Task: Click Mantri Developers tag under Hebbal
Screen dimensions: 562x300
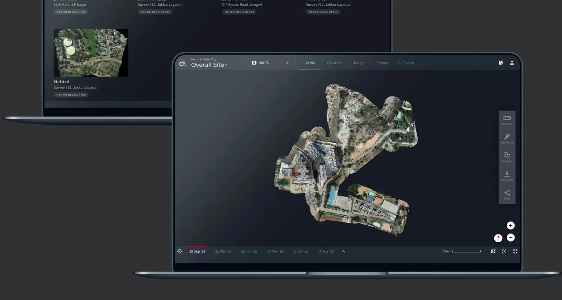Action: tap(71, 95)
